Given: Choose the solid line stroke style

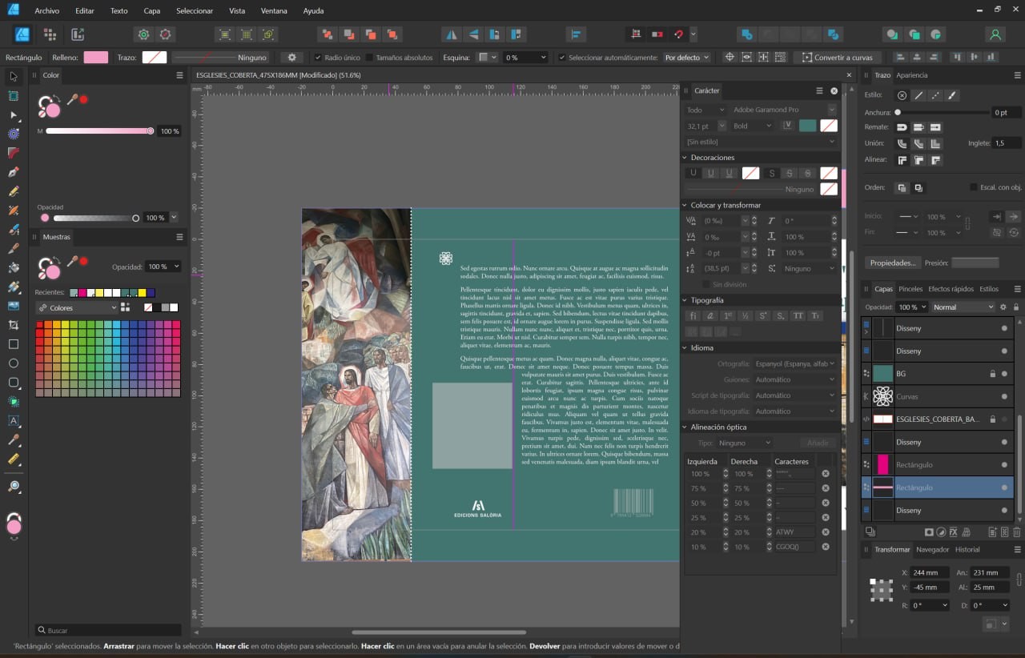Looking at the screenshot, I should pyautogui.click(x=918, y=95).
